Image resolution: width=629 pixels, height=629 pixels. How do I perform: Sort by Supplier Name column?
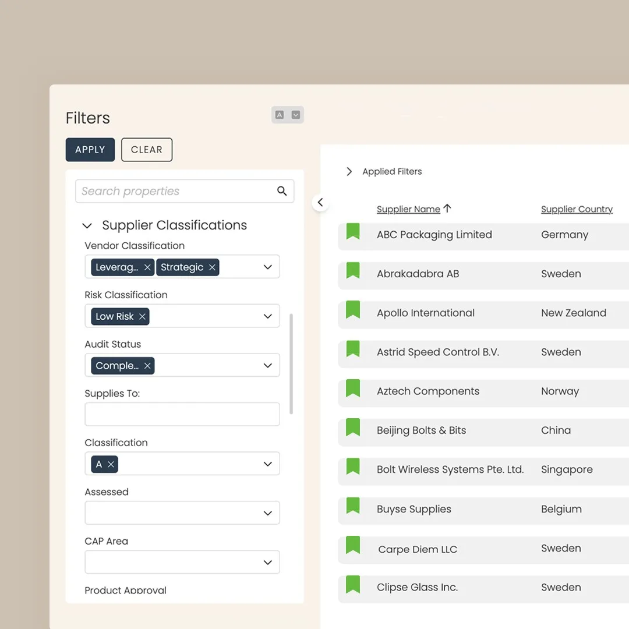(x=408, y=209)
